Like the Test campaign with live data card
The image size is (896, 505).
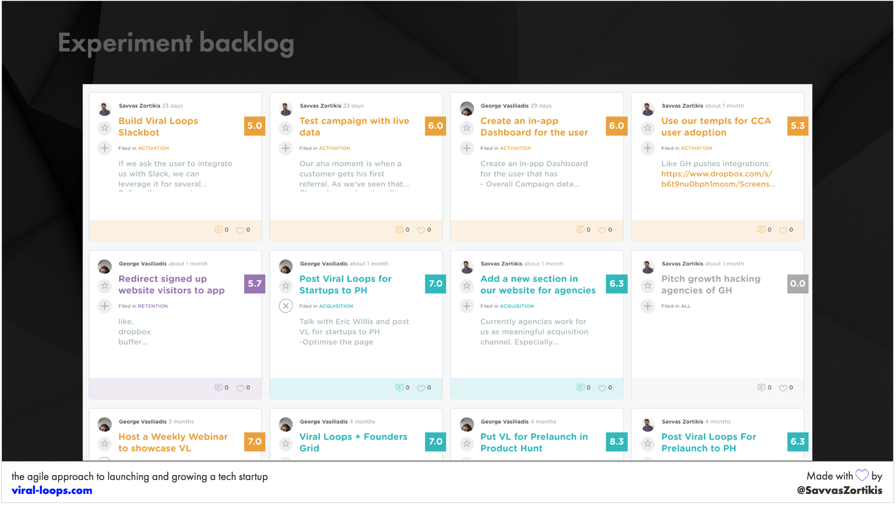(424, 230)
